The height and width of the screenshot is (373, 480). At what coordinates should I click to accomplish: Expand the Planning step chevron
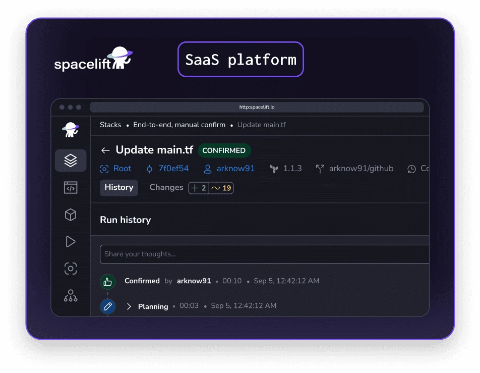coord(129,306)
